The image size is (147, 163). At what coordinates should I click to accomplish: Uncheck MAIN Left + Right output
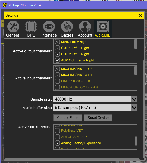58,42
